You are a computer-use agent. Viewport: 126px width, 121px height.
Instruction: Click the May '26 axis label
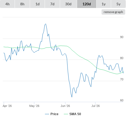coord(34,106)
